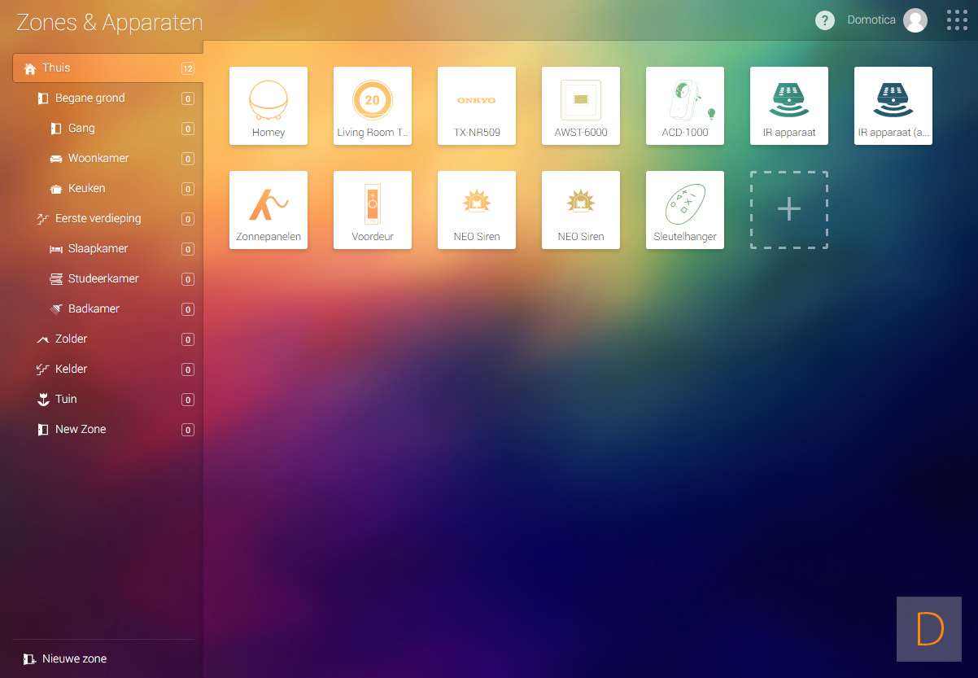Select the Studeerkamer zone
The width and height of the screenshot is (978, 678).
(107, 278)
